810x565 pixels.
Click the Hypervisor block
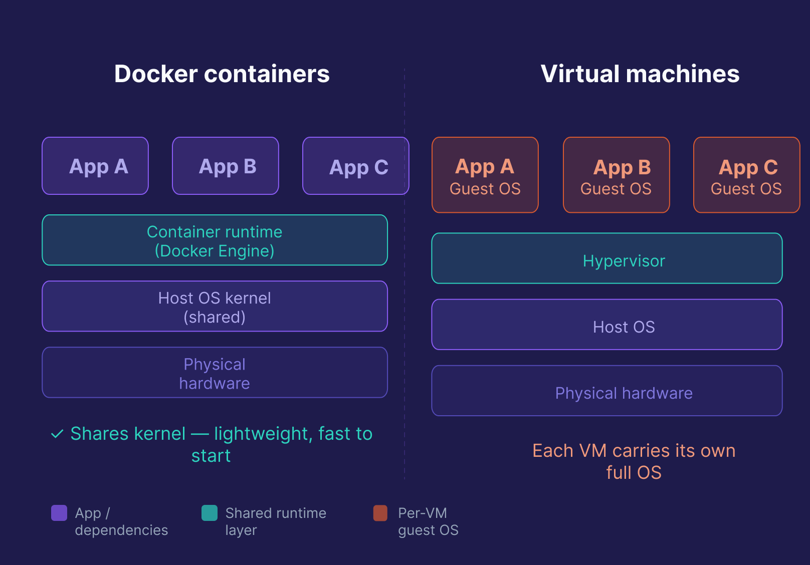click(606, 259)
